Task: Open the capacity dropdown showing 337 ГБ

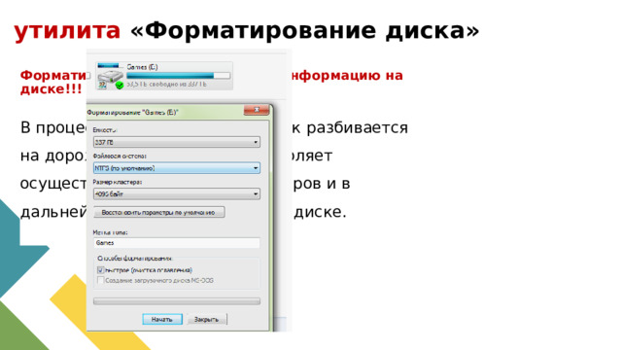Action: coord(177,142)
